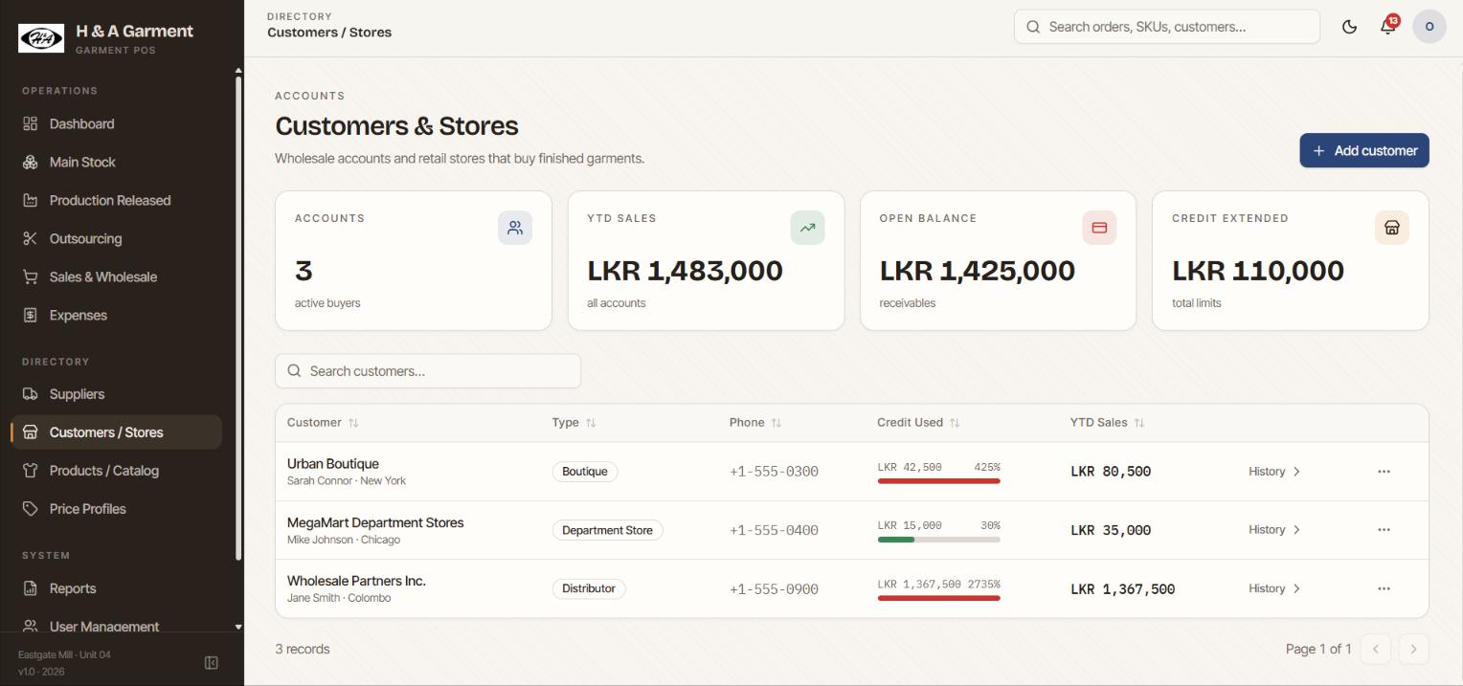Click the Accounts card people icon

[515, 228]
